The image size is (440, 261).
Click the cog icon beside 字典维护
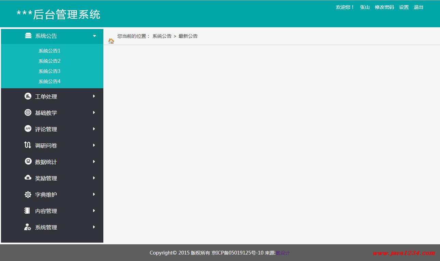coord(28,195)
